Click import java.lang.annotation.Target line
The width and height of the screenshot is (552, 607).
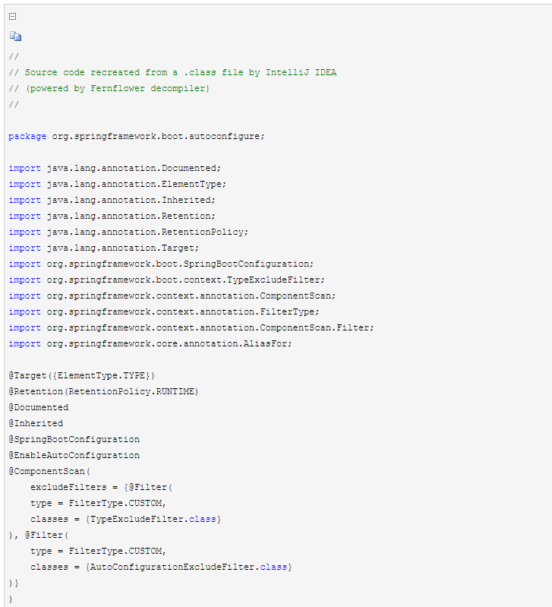(x=104, y=248)
